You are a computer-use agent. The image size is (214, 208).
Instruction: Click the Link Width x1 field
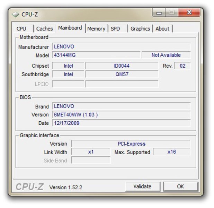[x=91, y=152]
